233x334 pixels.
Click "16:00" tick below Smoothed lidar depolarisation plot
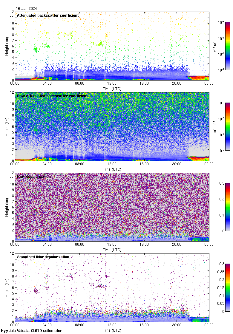(x=144, y=325)
